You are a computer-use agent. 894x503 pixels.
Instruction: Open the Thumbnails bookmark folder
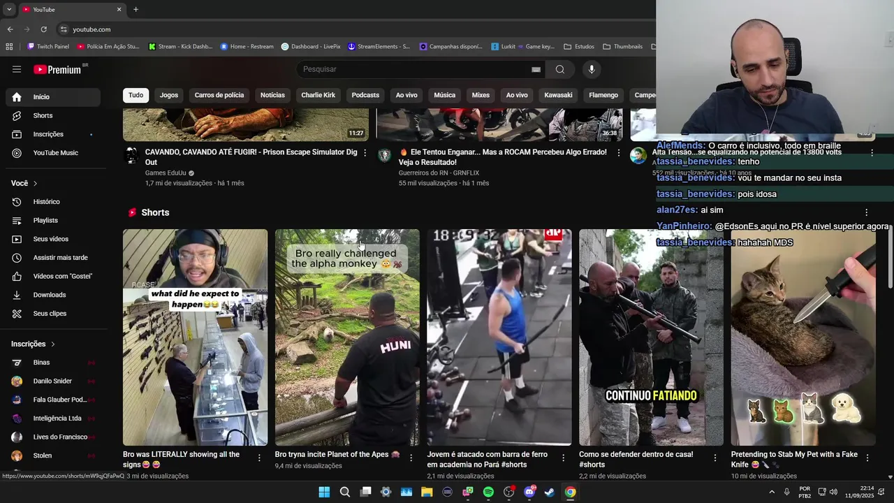[x=622, y=47]
